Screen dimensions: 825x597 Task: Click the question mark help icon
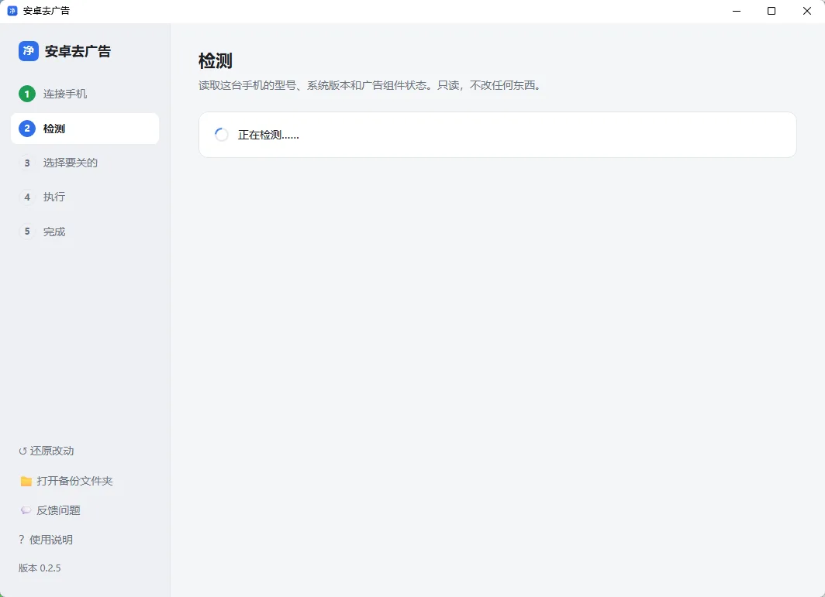pyautogui.click(x=22, y=539)
